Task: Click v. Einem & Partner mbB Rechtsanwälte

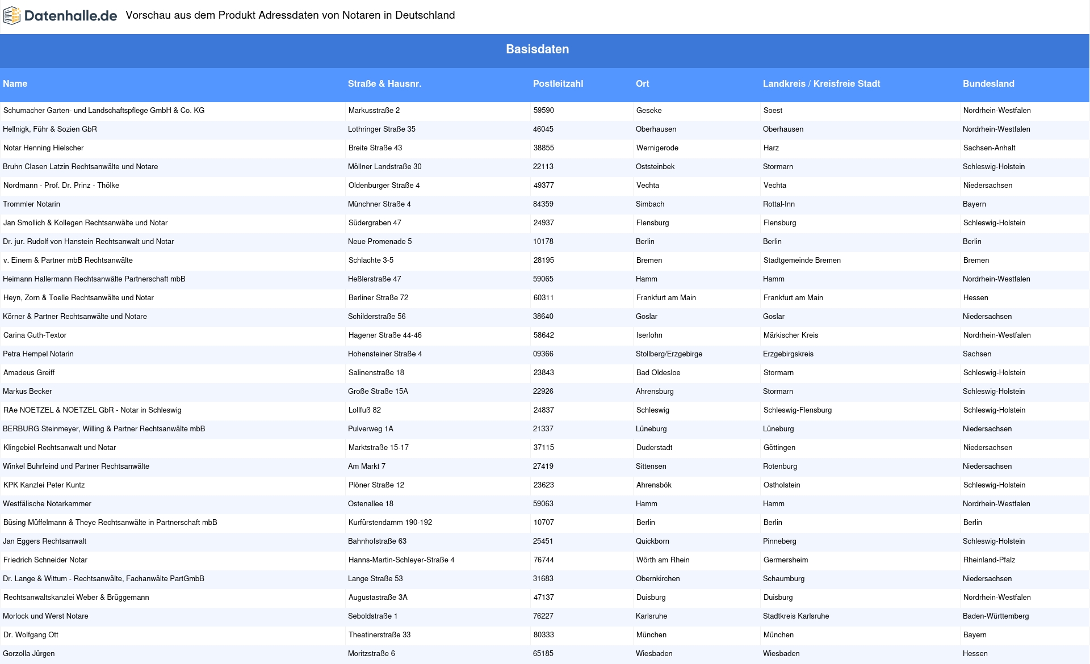Action: [x=68, y=260]
